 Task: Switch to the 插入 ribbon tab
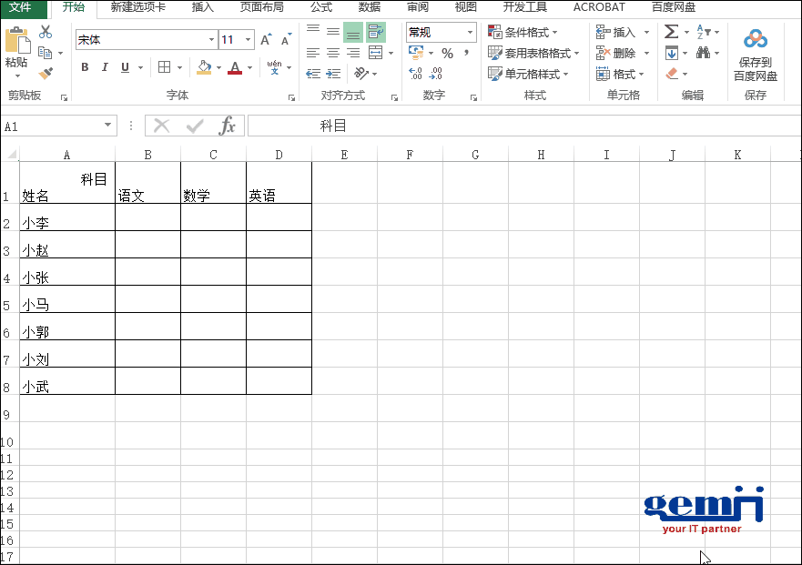pos(202,7)
